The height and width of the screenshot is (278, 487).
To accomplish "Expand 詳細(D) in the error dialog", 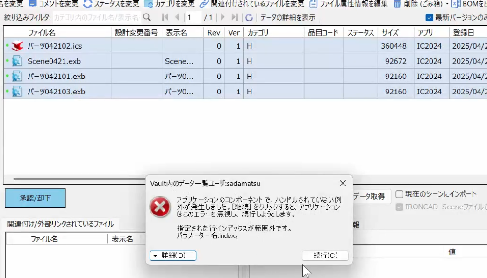I will 173,256.
